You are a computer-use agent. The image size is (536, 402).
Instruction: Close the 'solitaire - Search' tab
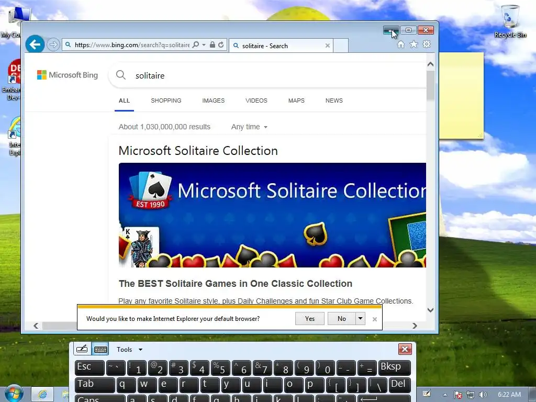[x=328, y=46]
